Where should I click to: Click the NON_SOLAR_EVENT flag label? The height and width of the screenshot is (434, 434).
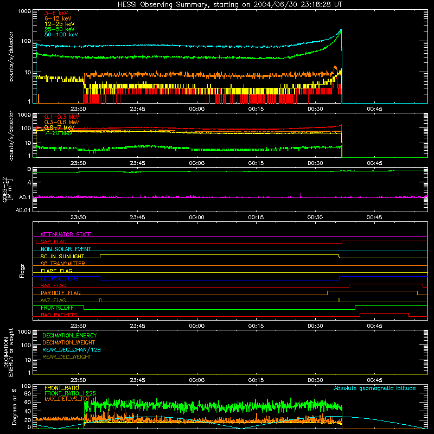pyautogui.click(x=66, y=249)
